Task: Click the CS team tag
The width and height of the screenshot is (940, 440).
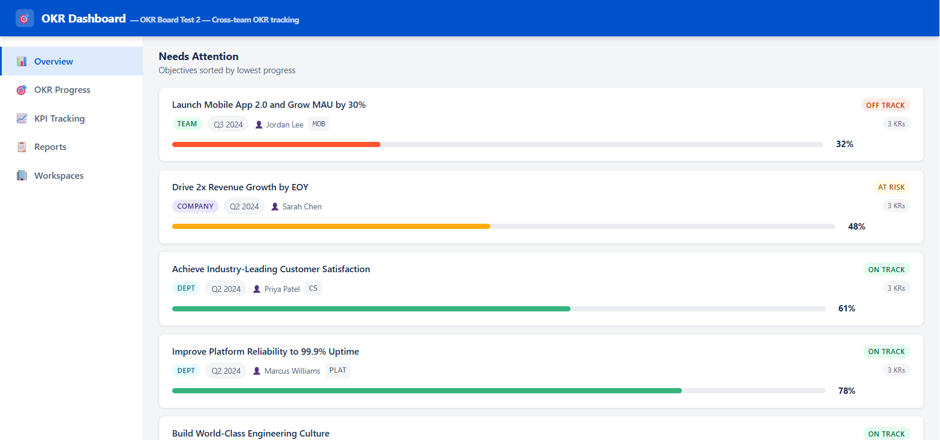Action: click(x=313, y=288)
